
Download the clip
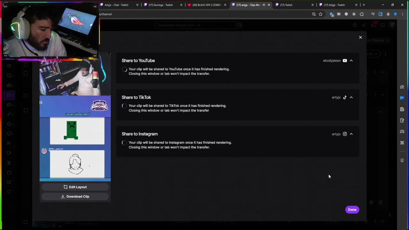[75, 196]
